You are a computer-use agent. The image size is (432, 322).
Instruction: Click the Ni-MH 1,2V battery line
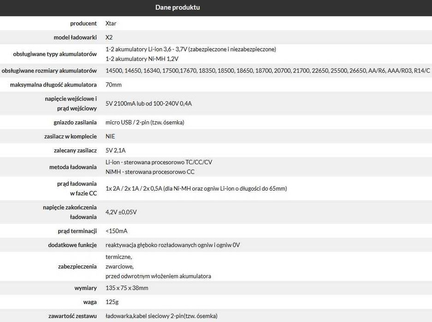[x=142, y=59]
